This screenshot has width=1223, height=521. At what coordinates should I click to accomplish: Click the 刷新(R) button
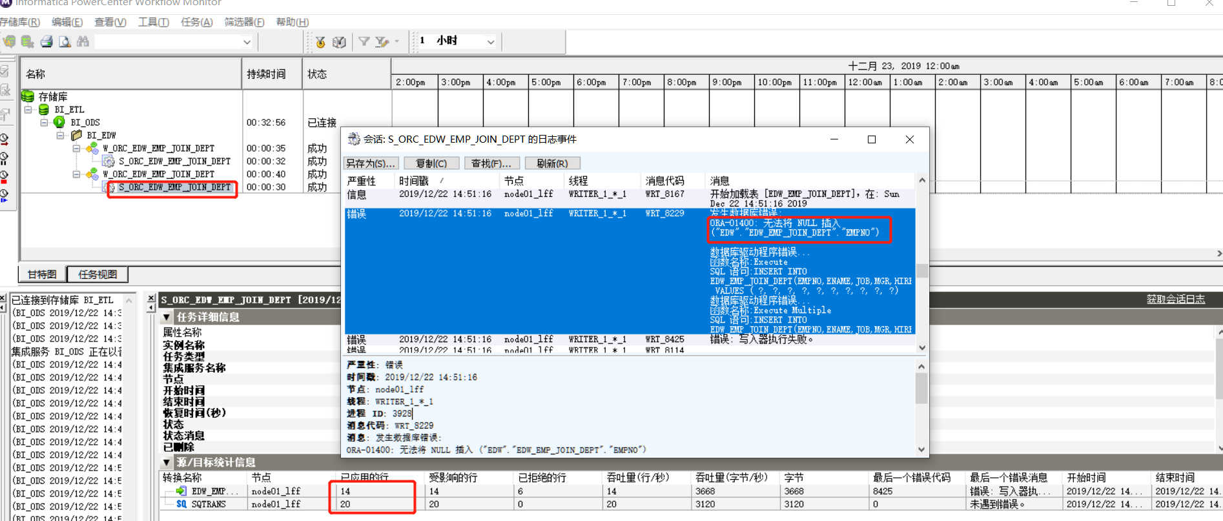click(553, 163)
